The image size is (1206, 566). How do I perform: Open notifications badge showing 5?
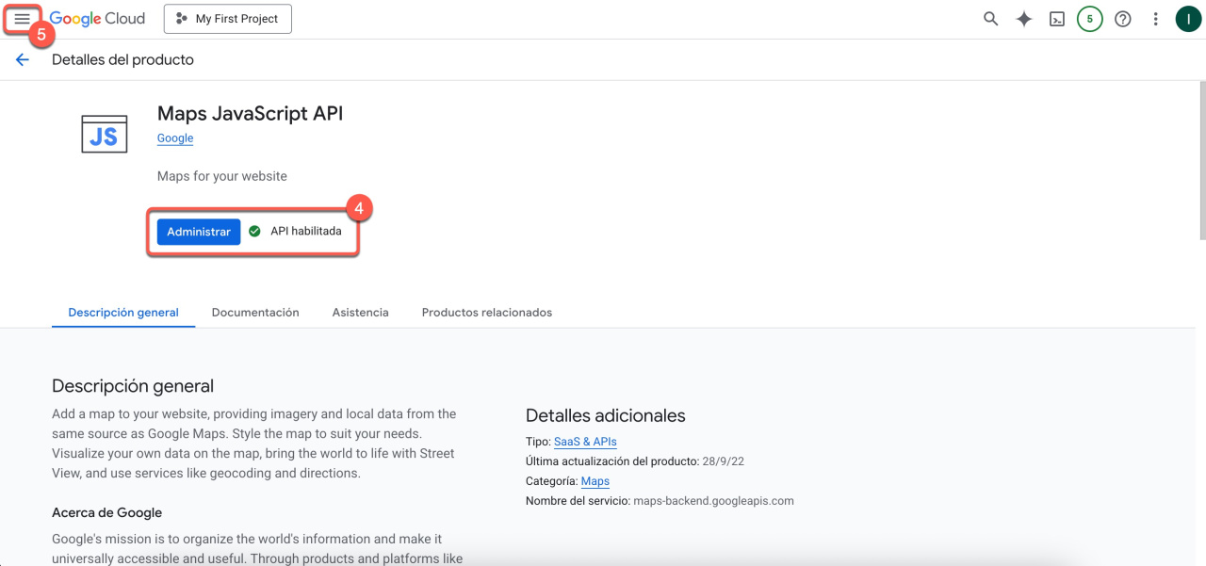(1090, 19)
